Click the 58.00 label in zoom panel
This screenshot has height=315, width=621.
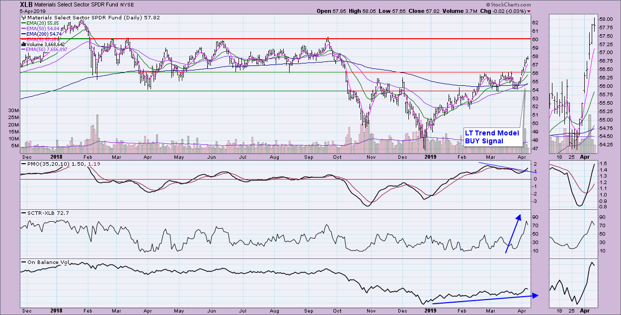(x=606, y=19)
